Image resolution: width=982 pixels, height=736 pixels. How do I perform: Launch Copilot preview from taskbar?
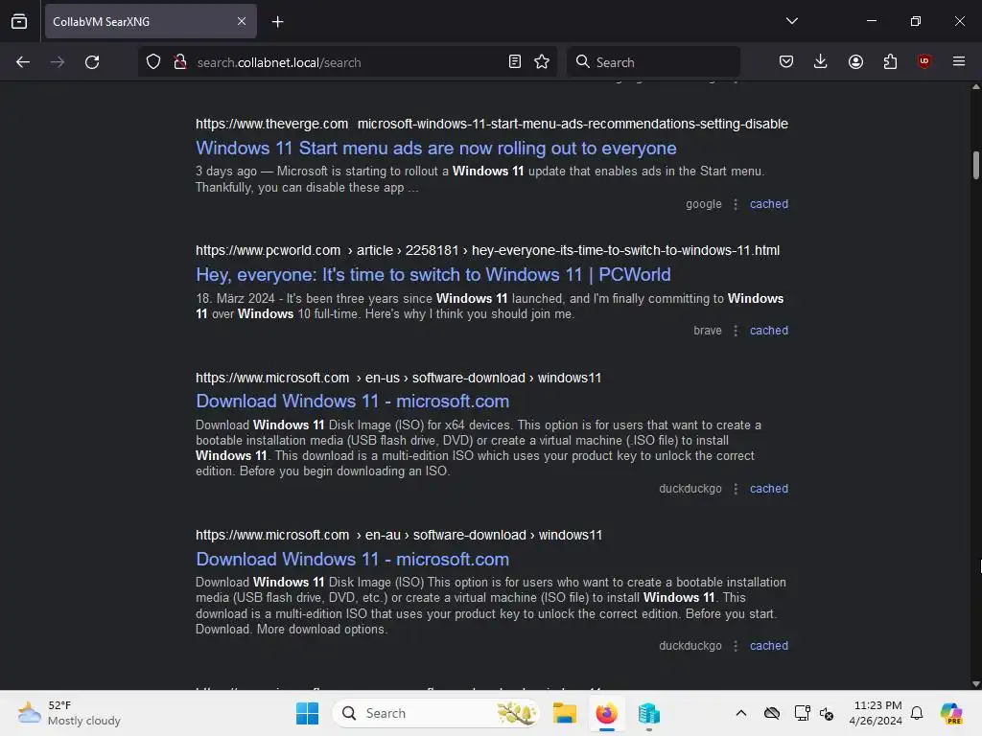point(951,713)
